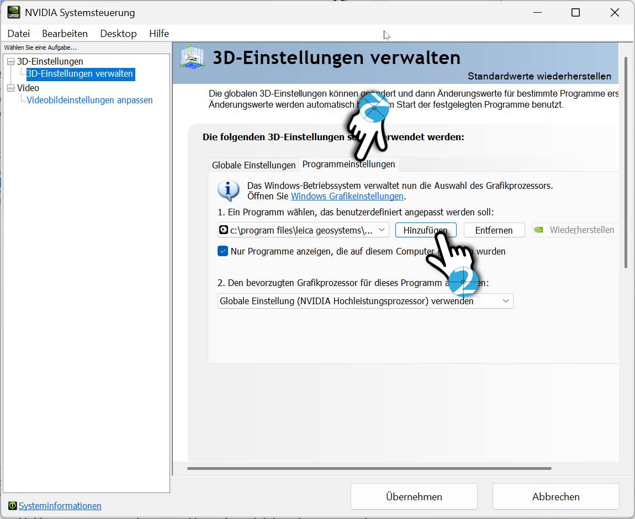
Task: Click 'Wählen Sie eine Aufgabe...' label
Action: [x=40, y=47]
